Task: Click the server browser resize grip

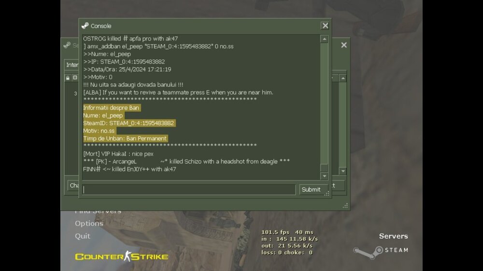Action: [x=345, y=206]
